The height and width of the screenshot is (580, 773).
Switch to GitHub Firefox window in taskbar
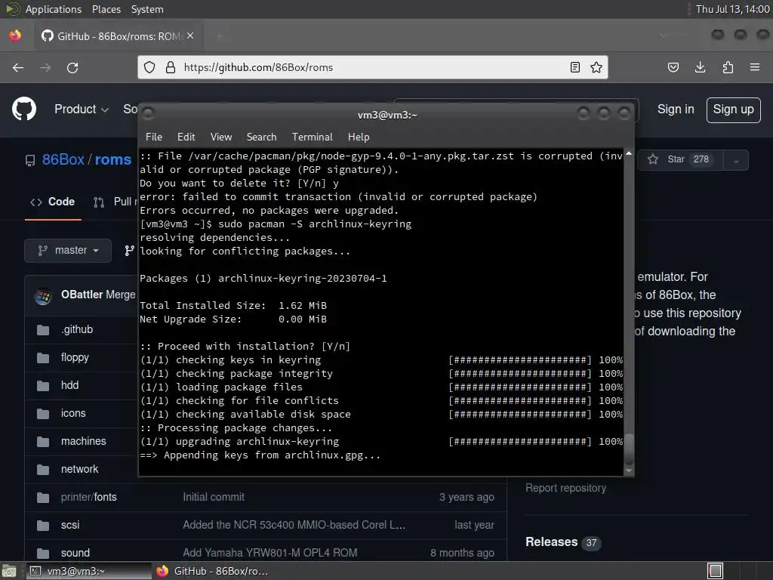(213, 571)
